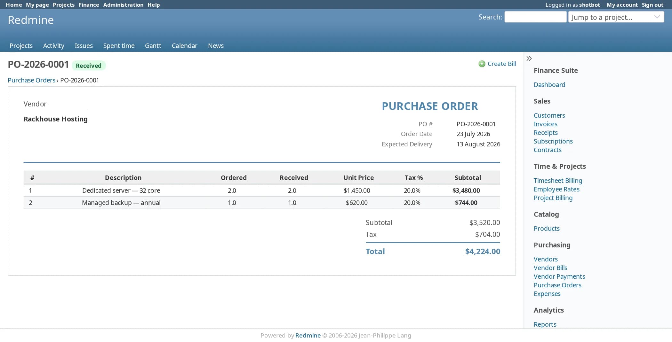Click the green Create Bill plus icon
Image resolution: width=672 pixels, height=342 pixels.
point(482,64)
